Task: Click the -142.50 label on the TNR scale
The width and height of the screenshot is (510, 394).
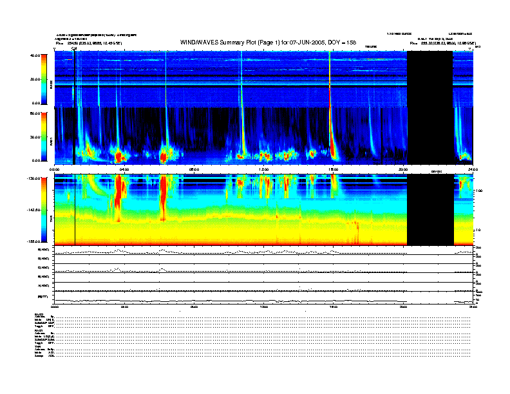Action: click(33, 210)
